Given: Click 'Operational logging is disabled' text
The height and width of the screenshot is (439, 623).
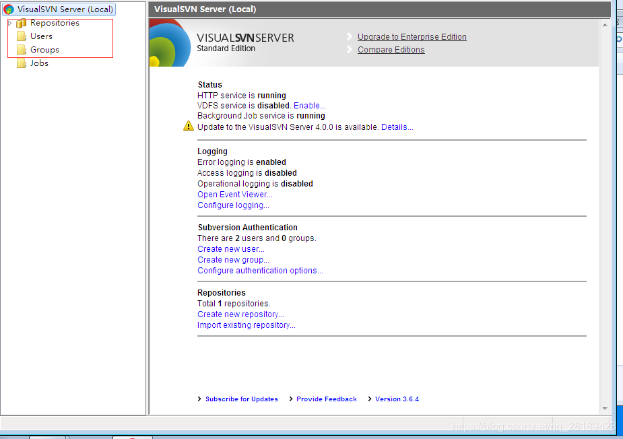Looking at the screenshot, I should (255, 184).
